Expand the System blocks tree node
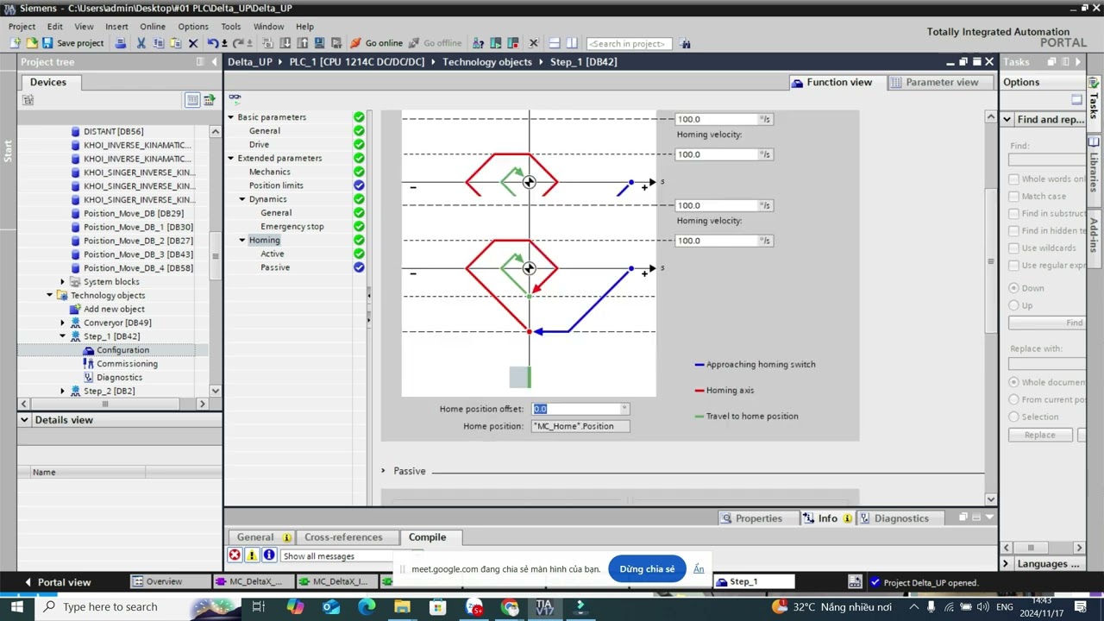This screenshot has height=621, width=1104. click(x=62, y=282)
